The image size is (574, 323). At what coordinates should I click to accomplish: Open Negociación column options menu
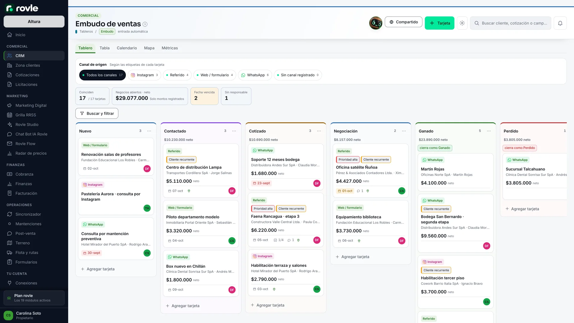(404, 131)
